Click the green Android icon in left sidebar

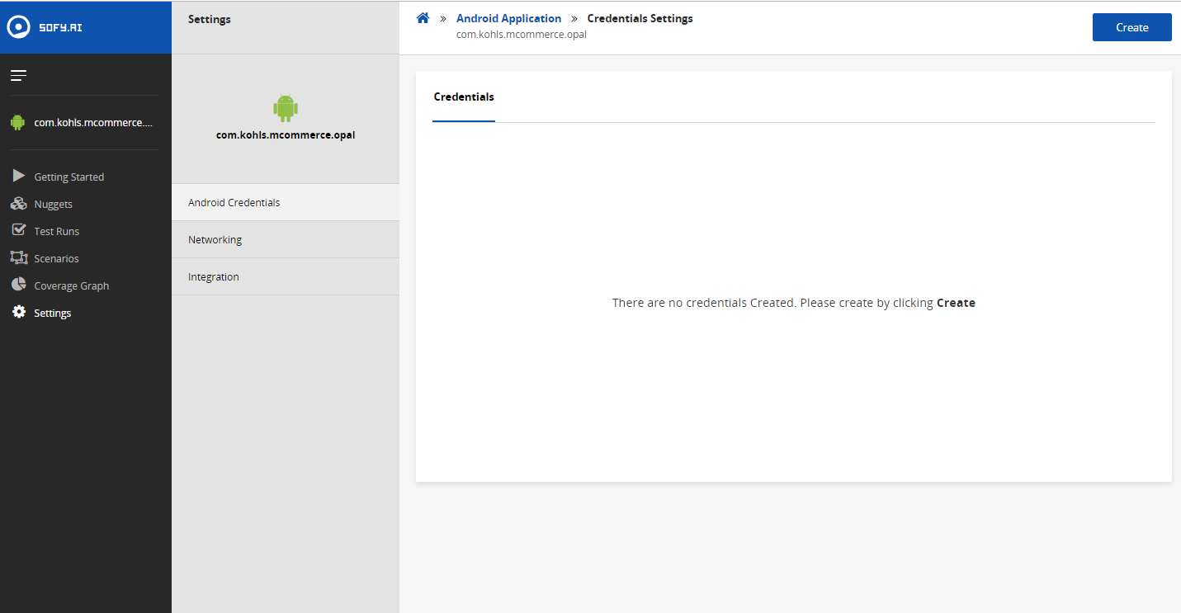coord(17,122)
